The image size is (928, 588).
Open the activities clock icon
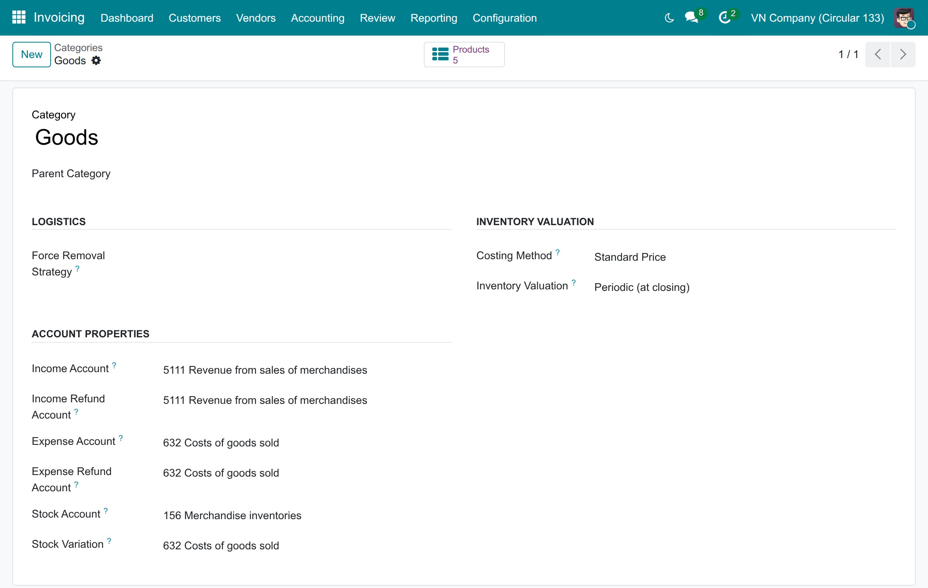click(x=725, y=18)
